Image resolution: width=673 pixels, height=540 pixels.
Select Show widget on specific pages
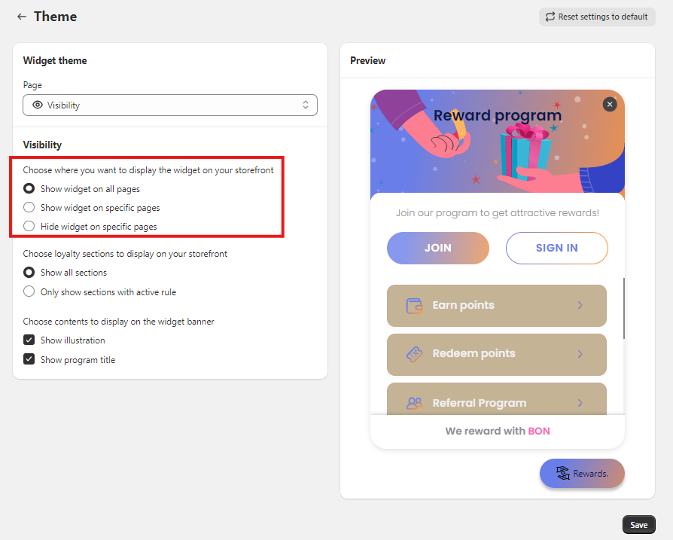coord(28,207)
